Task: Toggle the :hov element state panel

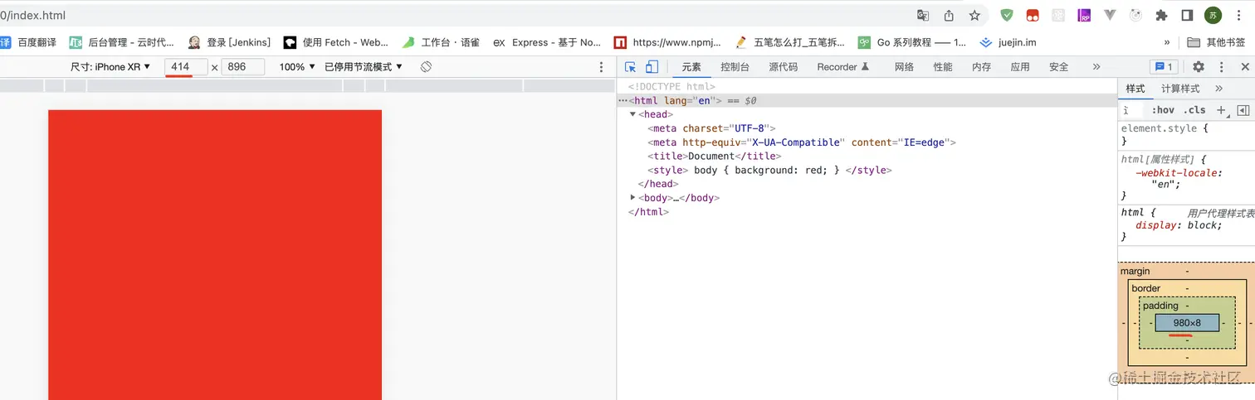Action: 1163,110
